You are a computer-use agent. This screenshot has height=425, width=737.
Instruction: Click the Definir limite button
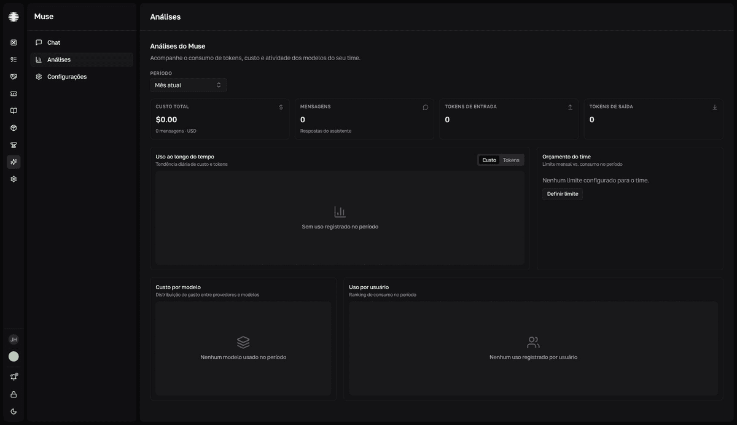click(563, 193)
